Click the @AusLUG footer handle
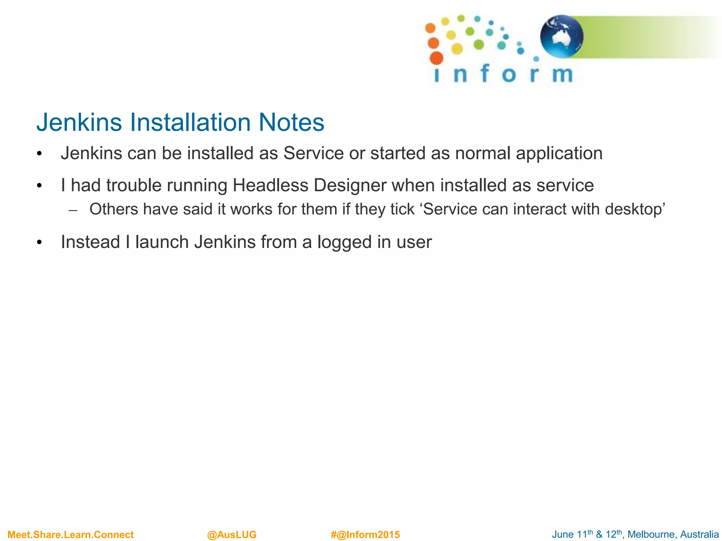This screenshot has width=722, height=541. tap(232, 535)
